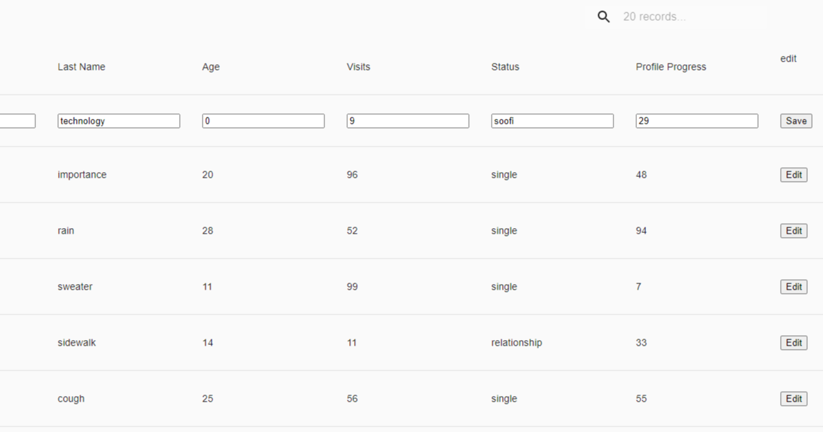Sort by Last Name column header
This screenshot has width=823, height=432.
(81, 67)
